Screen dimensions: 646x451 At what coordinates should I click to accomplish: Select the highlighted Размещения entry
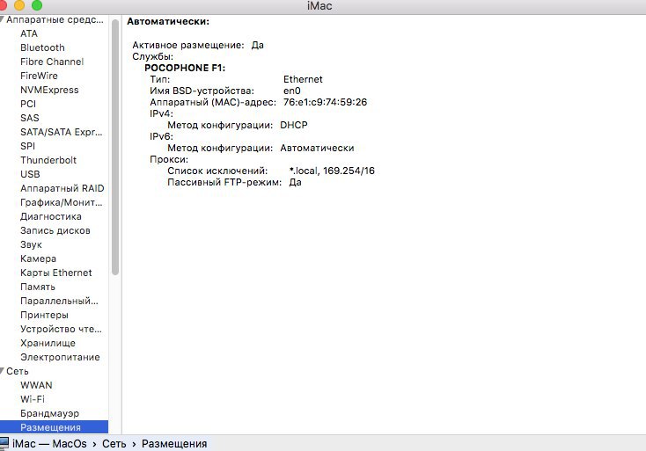54,427
